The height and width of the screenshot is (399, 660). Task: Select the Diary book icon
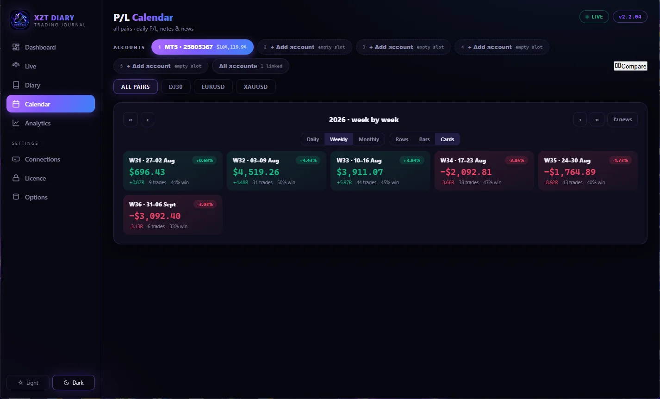(16, 85)
